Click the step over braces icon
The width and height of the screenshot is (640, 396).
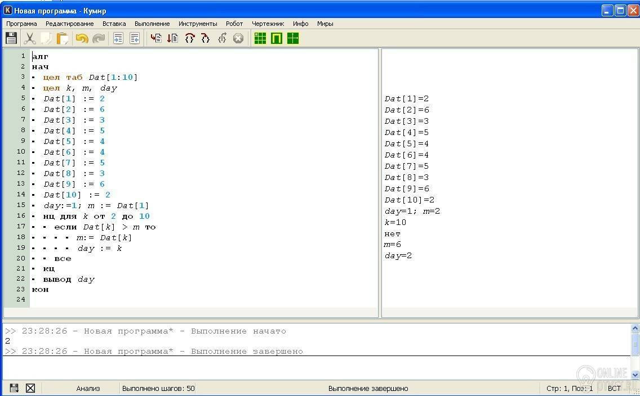(190, 38)
